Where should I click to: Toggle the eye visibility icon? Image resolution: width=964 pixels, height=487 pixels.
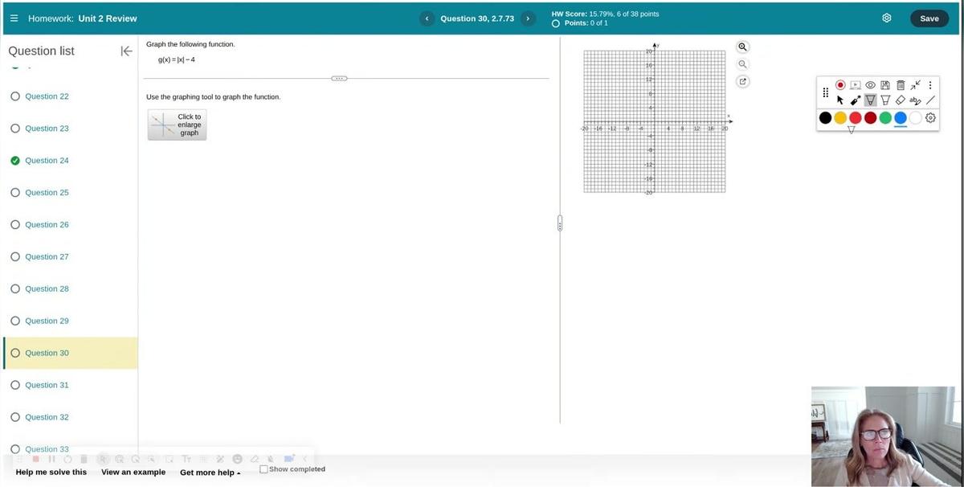click(870, 84)
